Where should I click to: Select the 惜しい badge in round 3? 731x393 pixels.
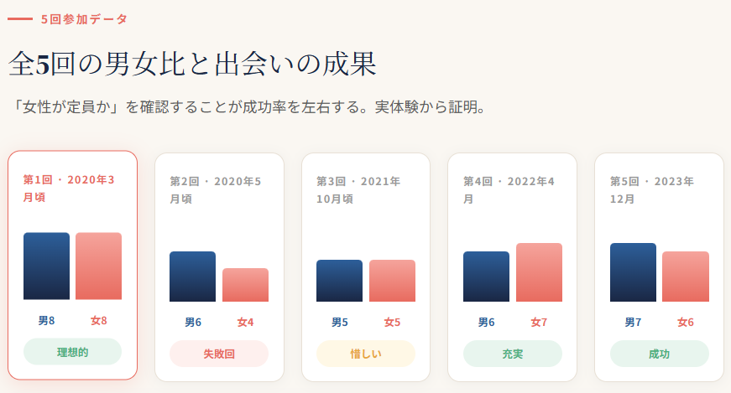365,354
